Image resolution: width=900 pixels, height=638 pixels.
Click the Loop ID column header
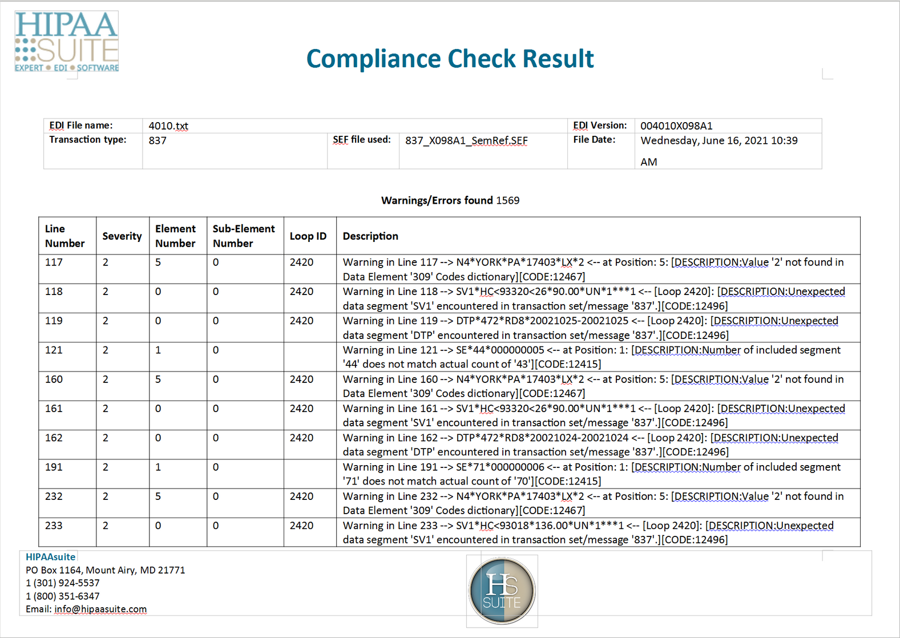[308, 236]
